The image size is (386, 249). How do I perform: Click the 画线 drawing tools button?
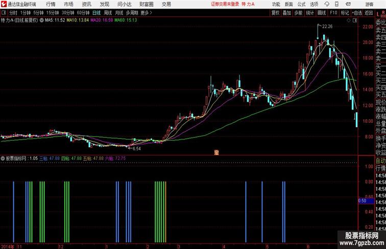322,13
